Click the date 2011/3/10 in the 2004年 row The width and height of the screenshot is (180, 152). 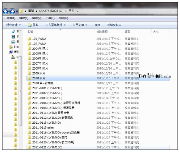pos(103,49)
